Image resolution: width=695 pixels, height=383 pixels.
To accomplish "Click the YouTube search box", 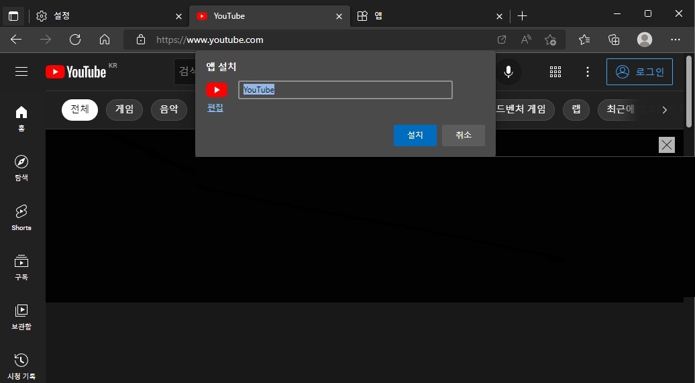I will (185, 71).
